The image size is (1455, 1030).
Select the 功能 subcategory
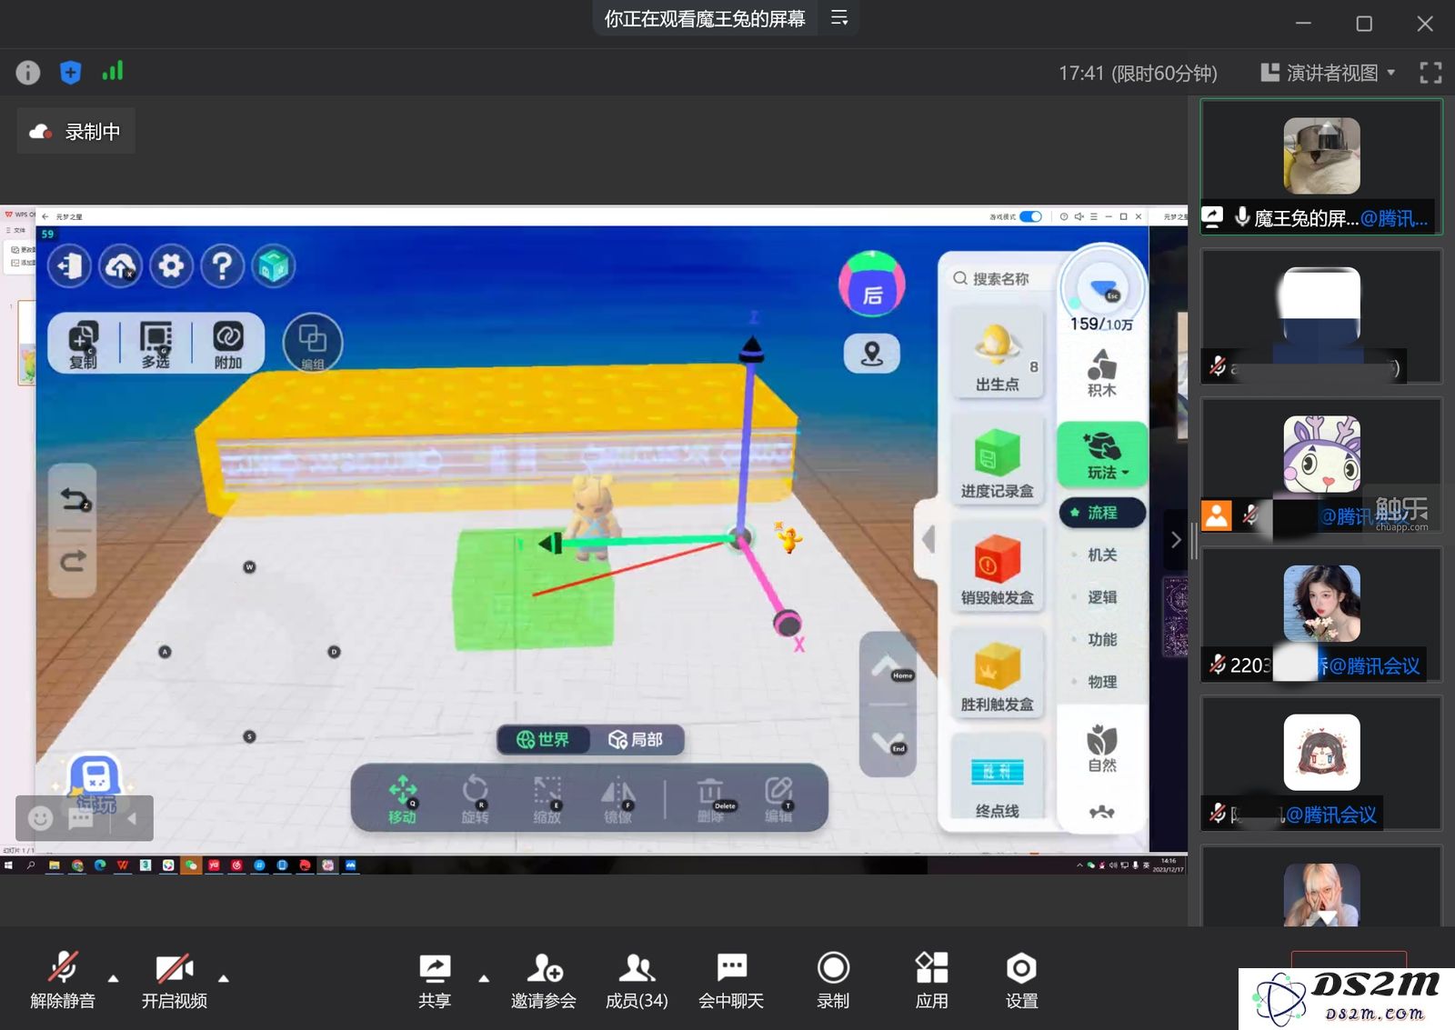click(1102, 640)
